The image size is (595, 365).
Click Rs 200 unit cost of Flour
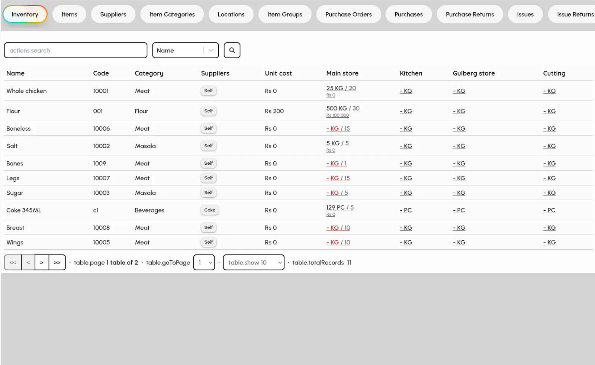(x=274, y=111)
